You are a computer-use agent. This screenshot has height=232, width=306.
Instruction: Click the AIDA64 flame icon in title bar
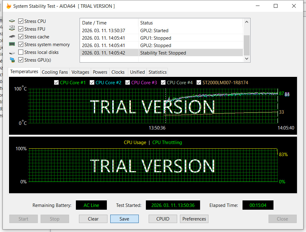(x=9, y=6)
